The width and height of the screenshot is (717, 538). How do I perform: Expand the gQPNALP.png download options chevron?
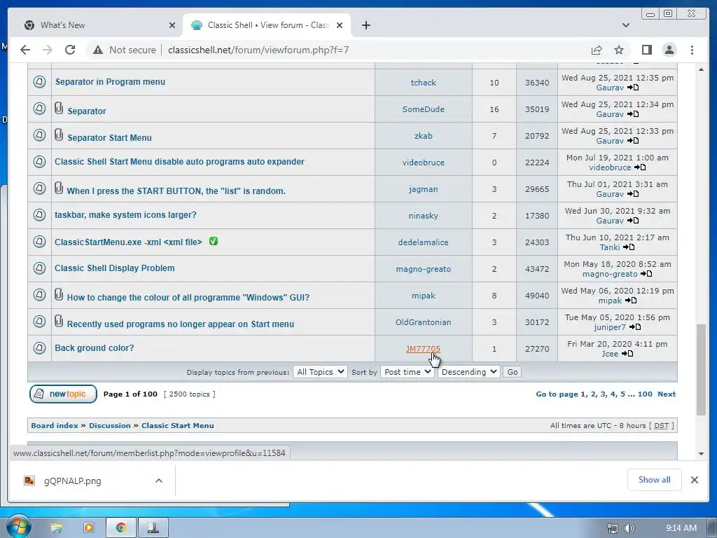coord(159,481)
